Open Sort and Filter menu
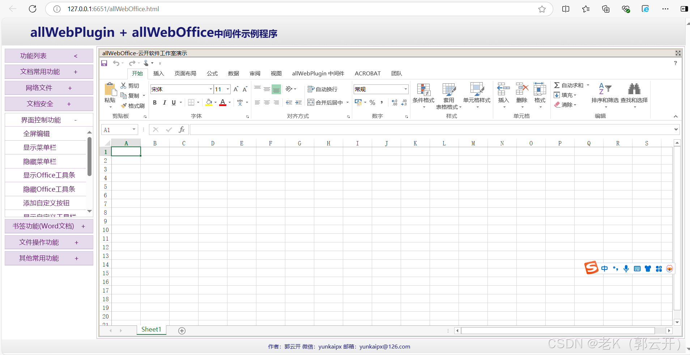Screen dimensions: 690x355 coord(605,96)
